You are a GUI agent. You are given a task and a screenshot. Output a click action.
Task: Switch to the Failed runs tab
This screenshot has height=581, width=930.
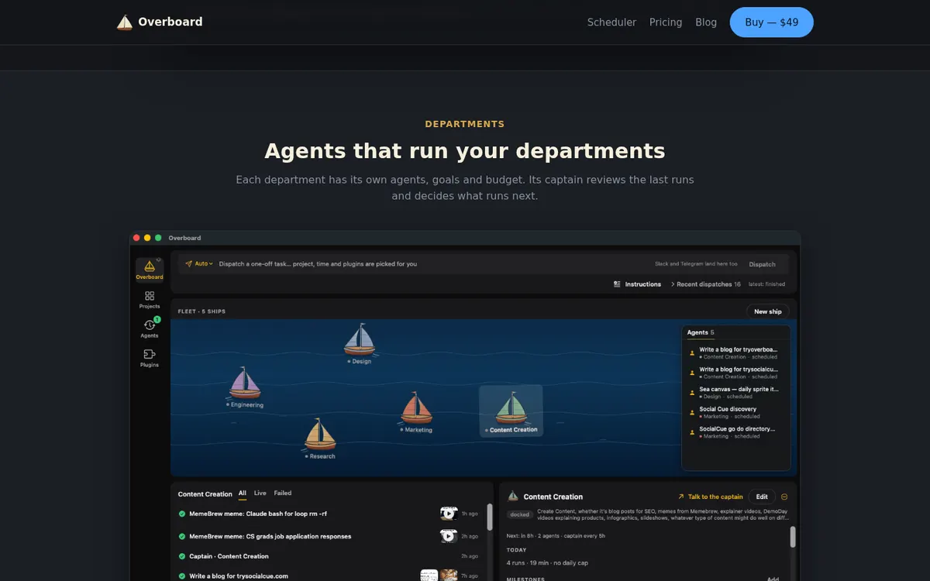tap(283, 493)
